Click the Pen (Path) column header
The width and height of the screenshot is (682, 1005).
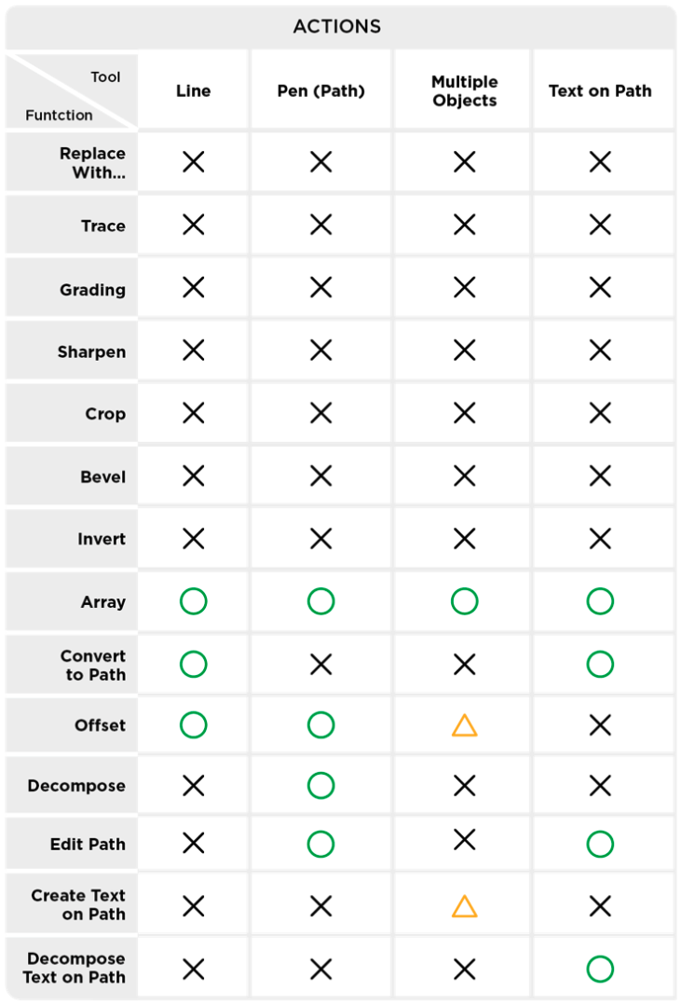(321, 90)
